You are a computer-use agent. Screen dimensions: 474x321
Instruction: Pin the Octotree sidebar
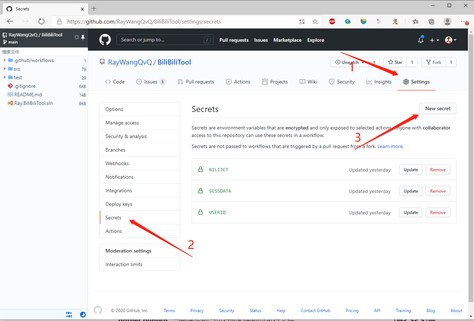point(83,37)
